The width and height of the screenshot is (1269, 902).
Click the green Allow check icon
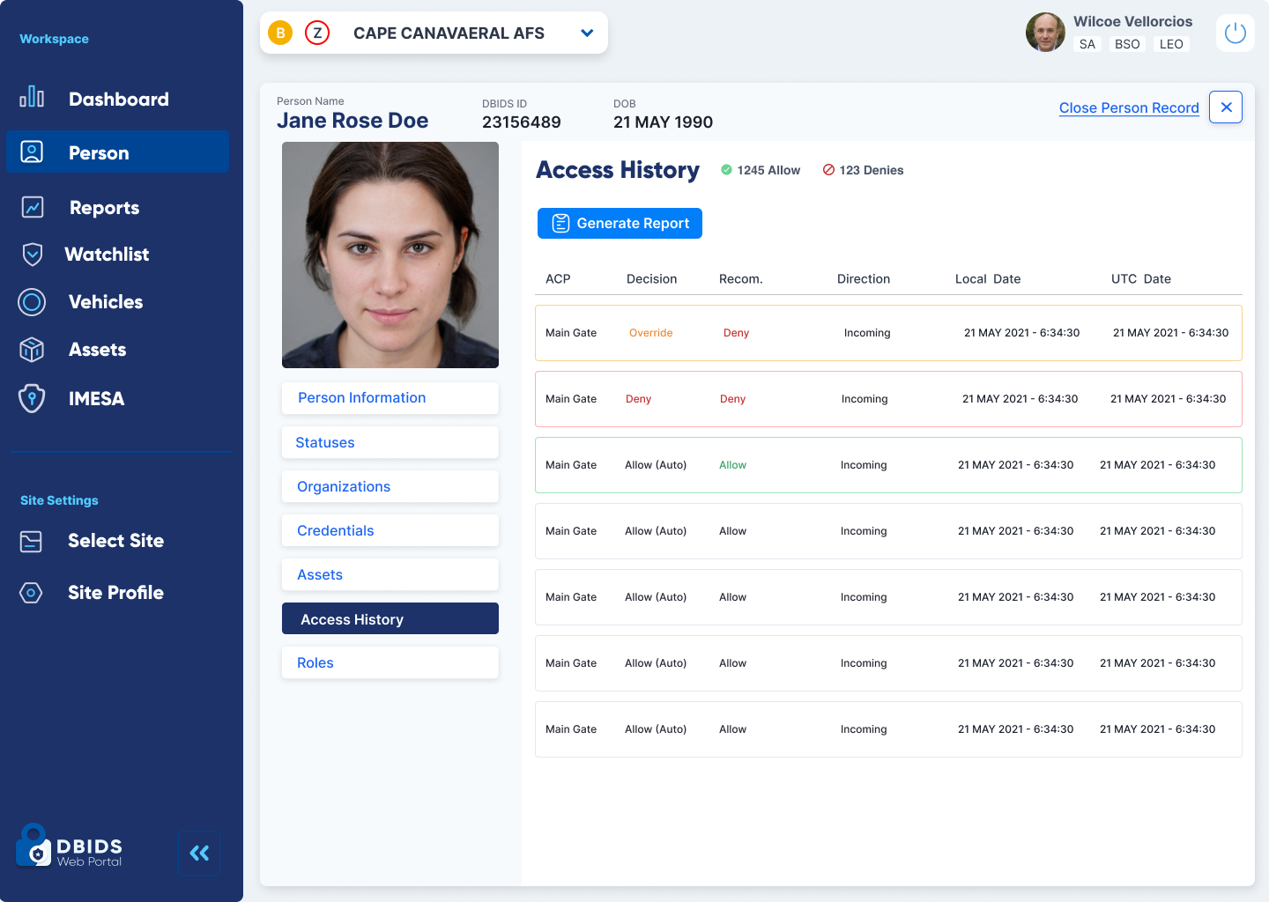coord(726,170)
